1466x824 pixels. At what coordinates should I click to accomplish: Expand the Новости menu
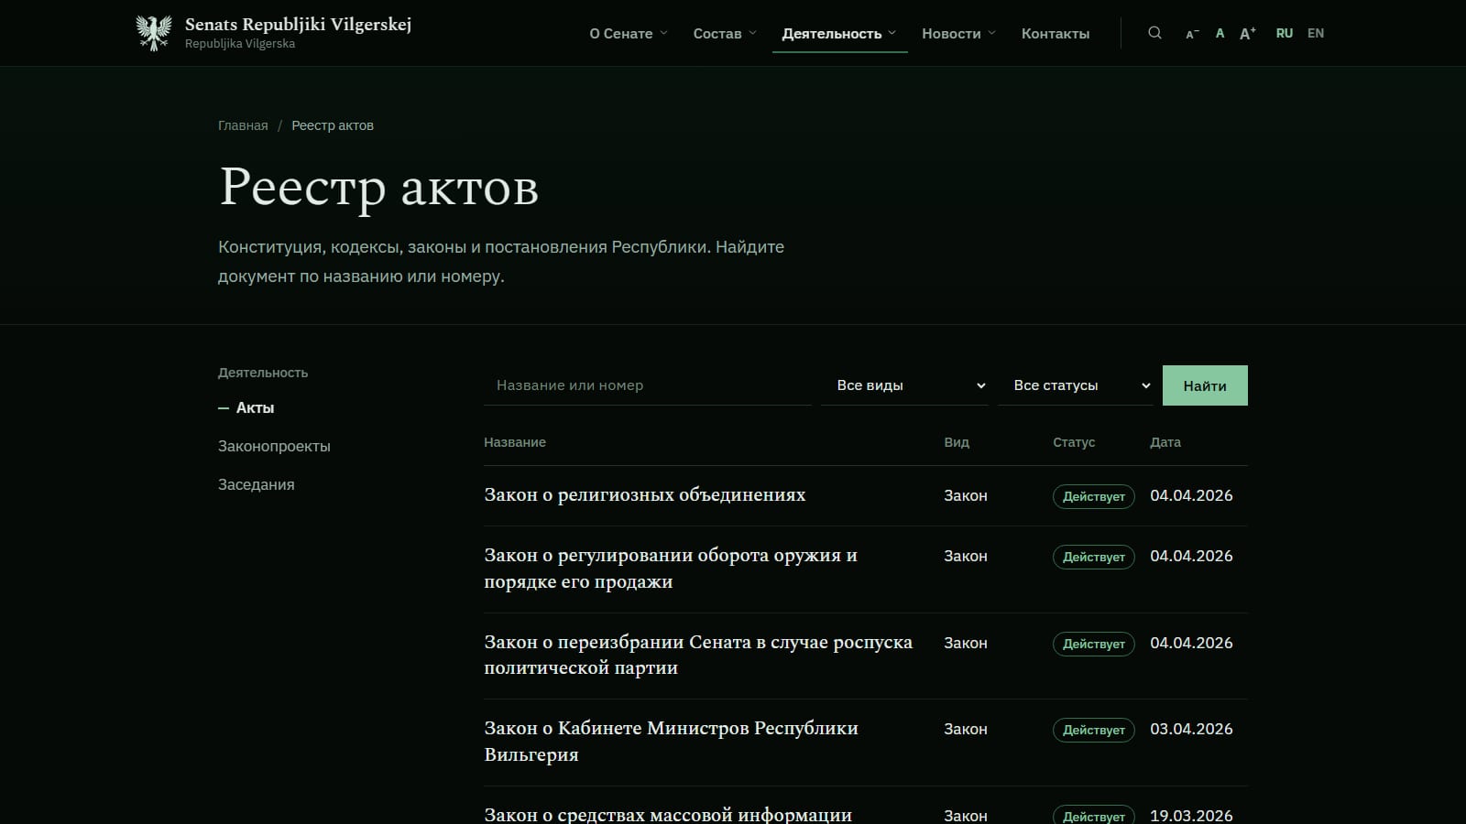(958, 33)
